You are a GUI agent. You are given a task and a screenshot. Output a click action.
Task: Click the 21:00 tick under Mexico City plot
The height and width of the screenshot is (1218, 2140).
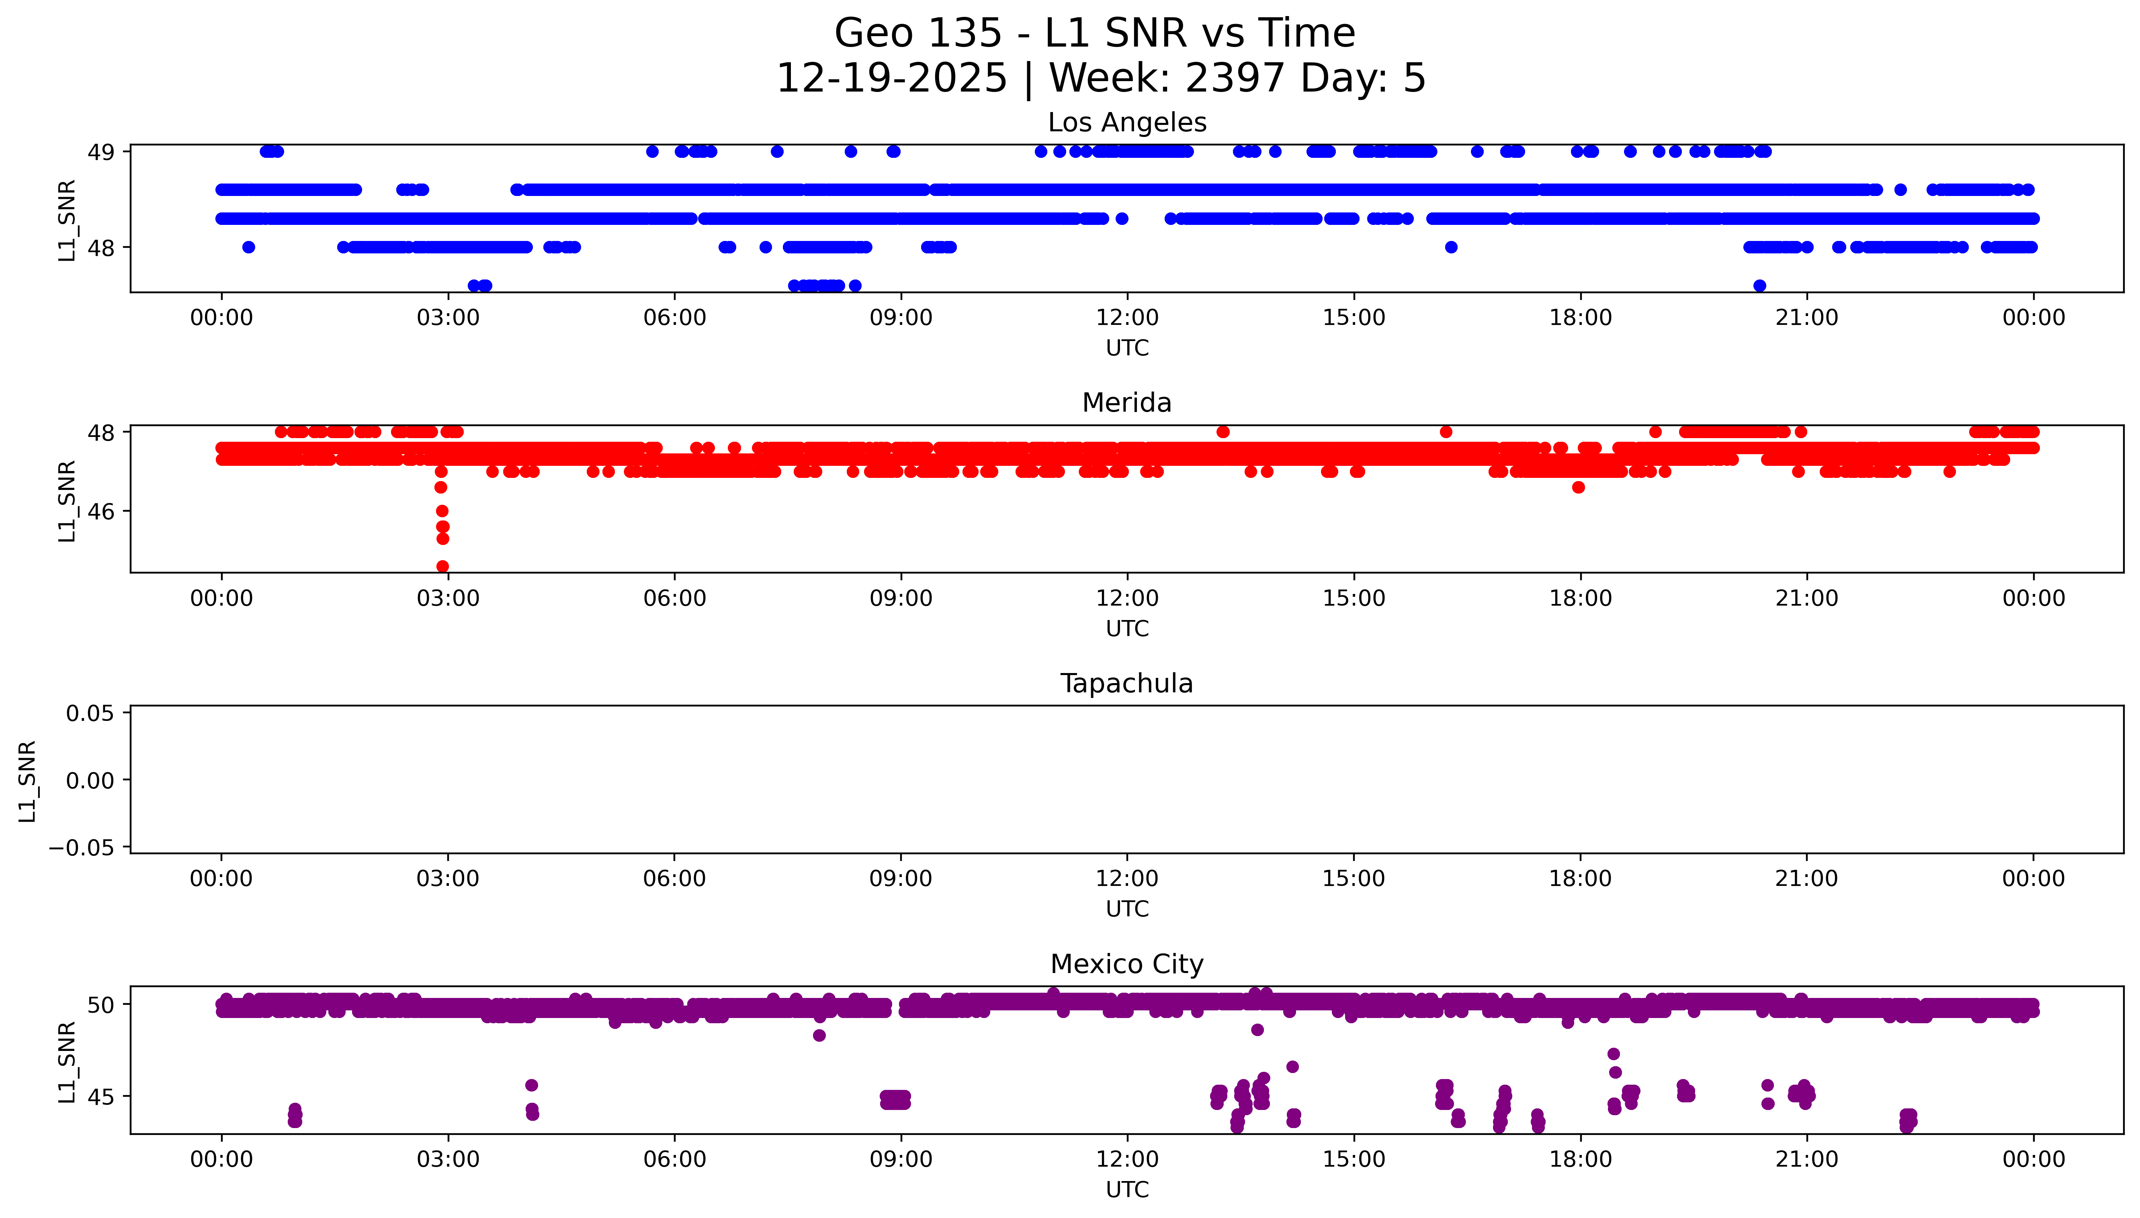[1806, 1159]
